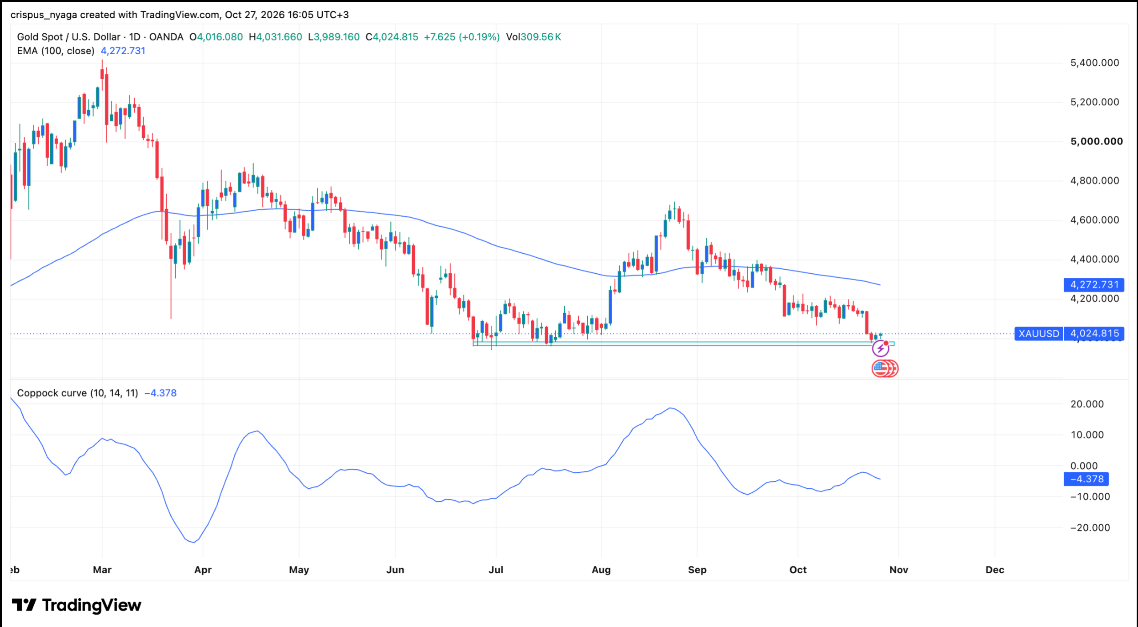Click the +7.625 (+0.19%) change value
This screenshot has height=627, width=1138.
[x=462, y=37]
